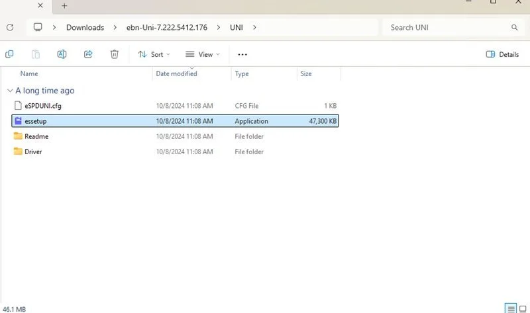Click the Refresh icon in address bar

coord(10,27)
